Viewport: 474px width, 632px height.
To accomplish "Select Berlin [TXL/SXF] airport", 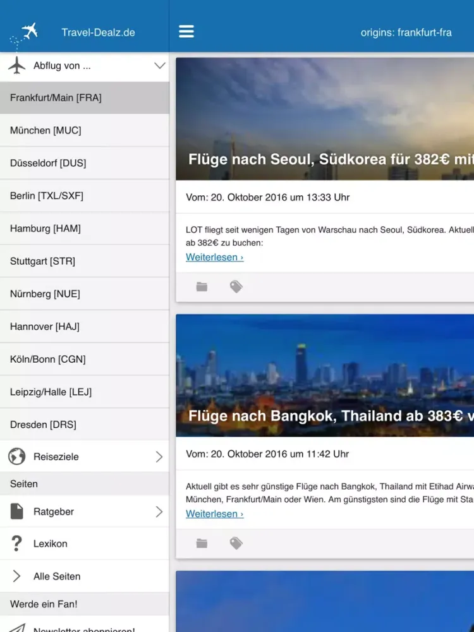I will (x=85, y=195).
